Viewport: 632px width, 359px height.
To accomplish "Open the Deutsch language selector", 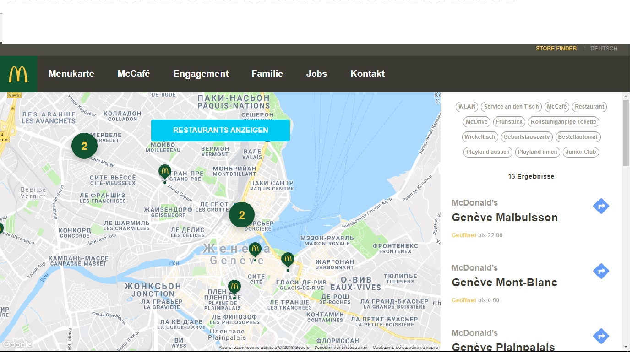I will pyautogui.click(x=604, y=48).
